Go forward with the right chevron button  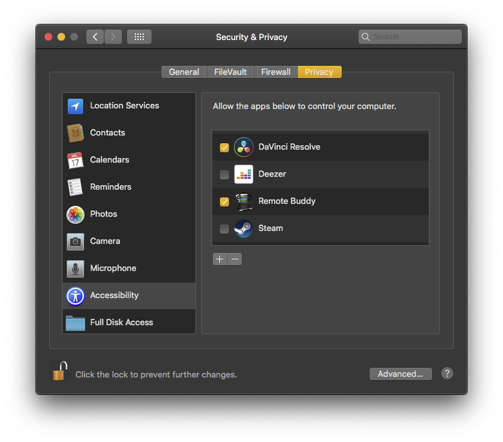(x=113, y=37)
